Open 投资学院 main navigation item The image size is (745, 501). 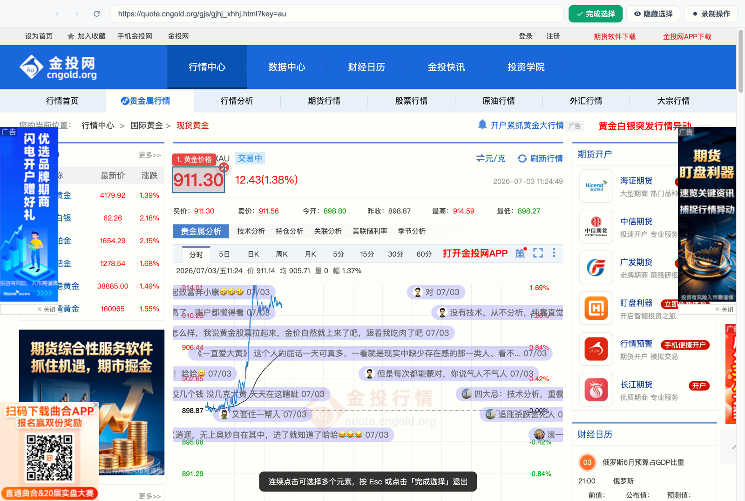point(526,67)
